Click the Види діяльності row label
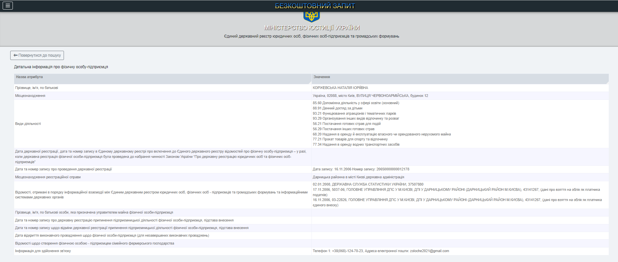 tap(28, 124)
